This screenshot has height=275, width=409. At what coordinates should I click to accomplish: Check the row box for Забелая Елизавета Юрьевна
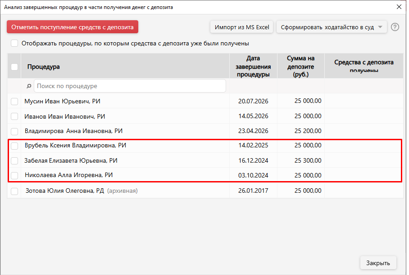tap(14, 160)
